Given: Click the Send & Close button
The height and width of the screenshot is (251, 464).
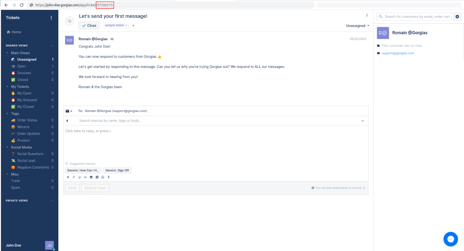Looking at the screenshot, I should (95, 188).
